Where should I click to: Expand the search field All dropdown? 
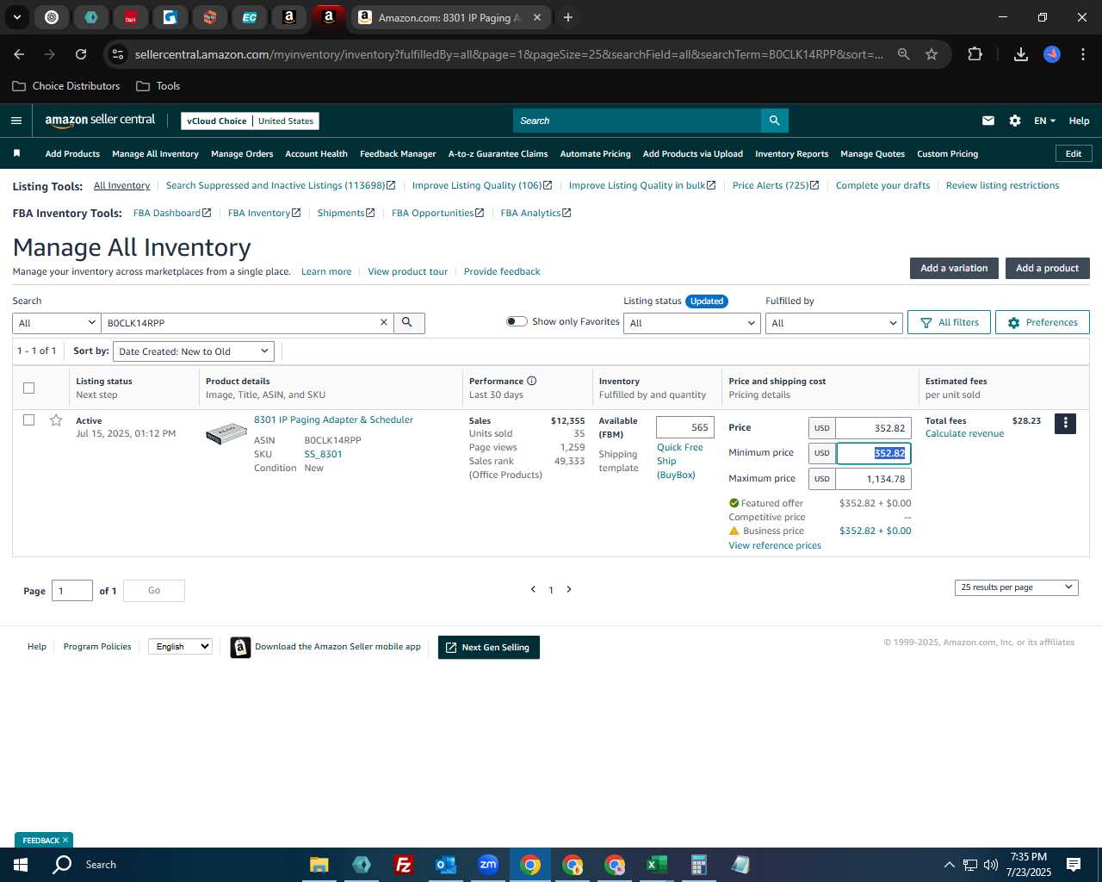tap(57, 323)
